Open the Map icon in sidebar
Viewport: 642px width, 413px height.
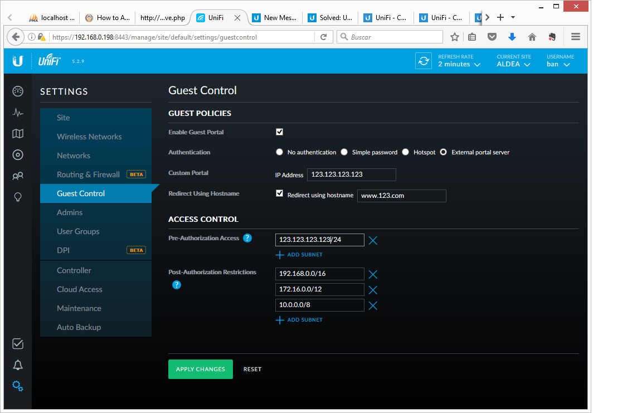point(18,134)
